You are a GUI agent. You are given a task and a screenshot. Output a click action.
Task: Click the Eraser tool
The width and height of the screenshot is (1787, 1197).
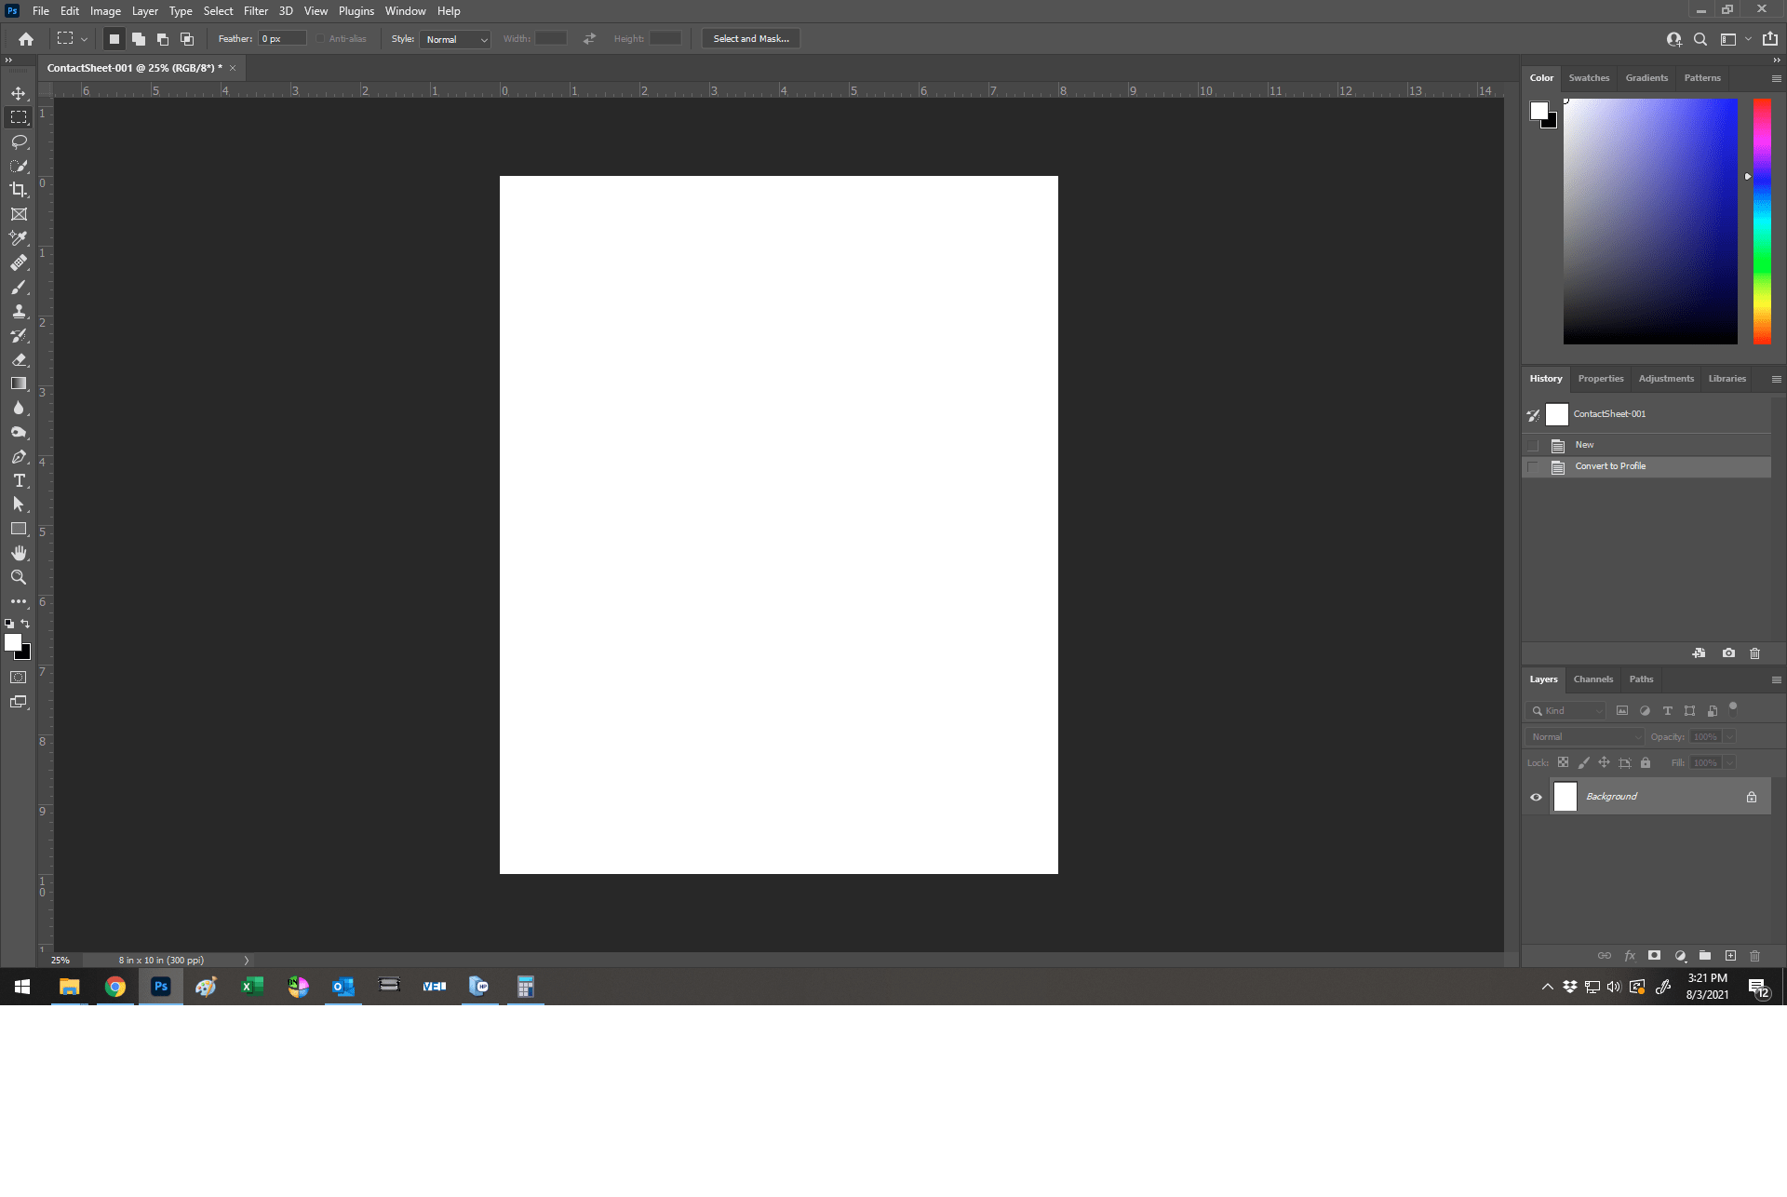[19, 359]
